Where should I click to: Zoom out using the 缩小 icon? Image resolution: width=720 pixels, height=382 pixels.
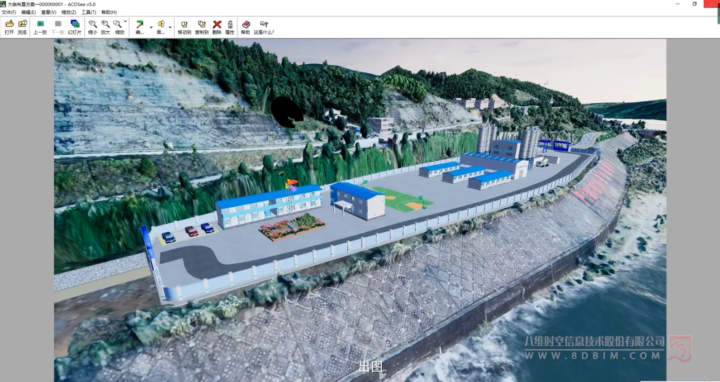click(x=93, y=27)
